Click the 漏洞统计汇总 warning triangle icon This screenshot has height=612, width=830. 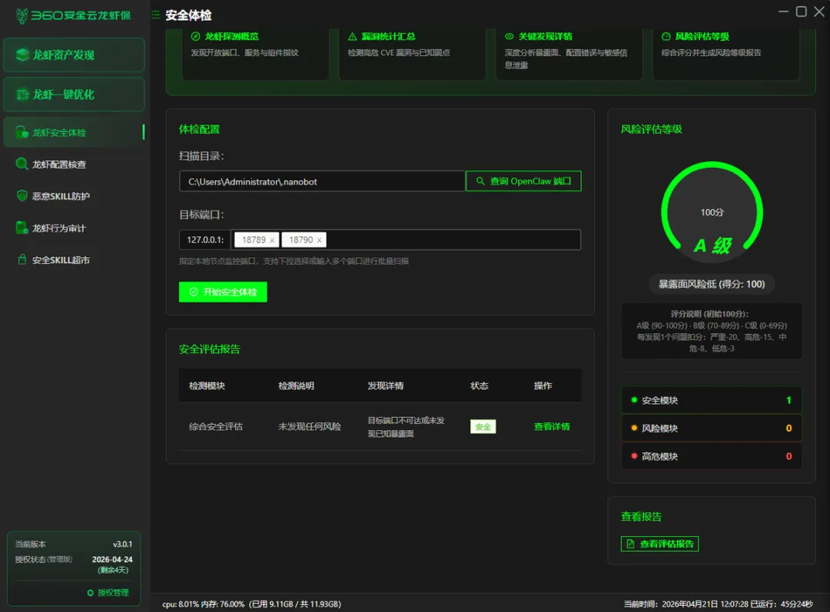[353, 37]
